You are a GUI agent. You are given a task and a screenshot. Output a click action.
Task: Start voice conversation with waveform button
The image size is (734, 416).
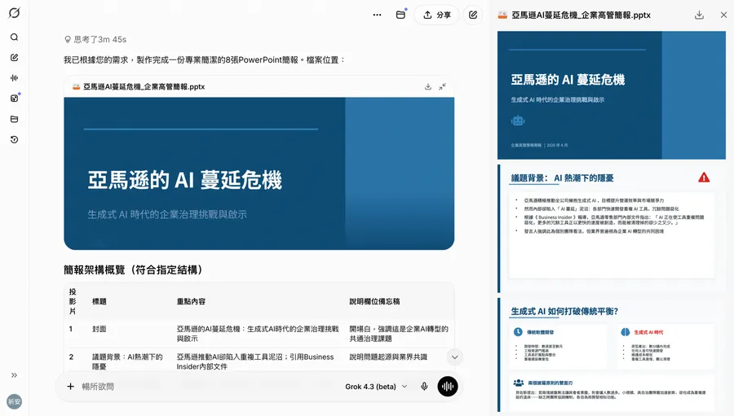448,387
